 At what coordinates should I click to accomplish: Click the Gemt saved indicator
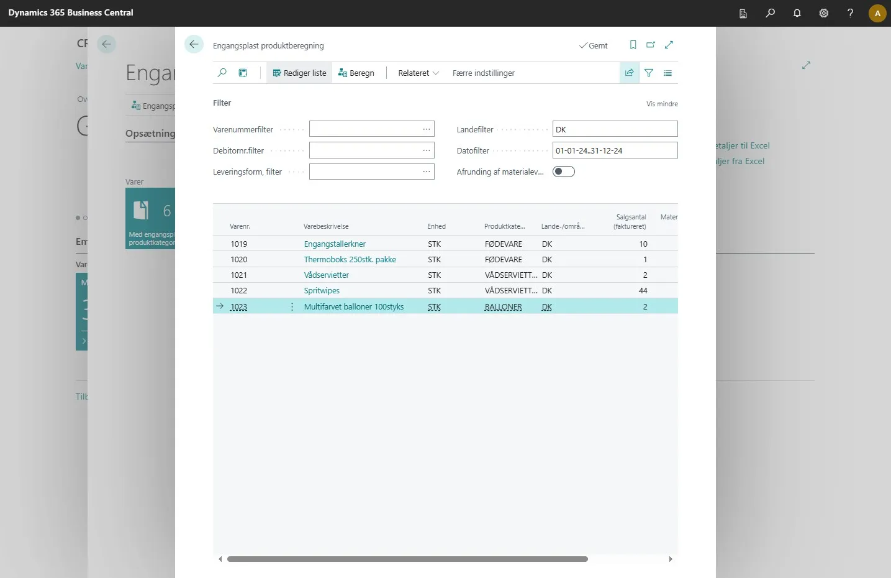(x=594, y=45)
